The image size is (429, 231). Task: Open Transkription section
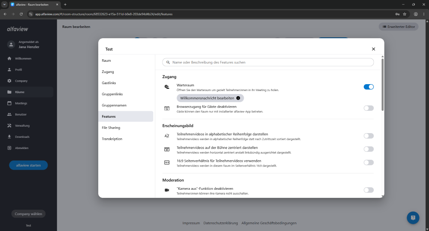click(126, 139)
